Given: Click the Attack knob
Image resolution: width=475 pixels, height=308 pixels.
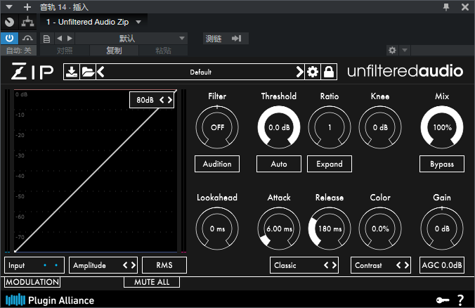Looking at the screenshot, I should pyautogui.click(x=279, y=229).
